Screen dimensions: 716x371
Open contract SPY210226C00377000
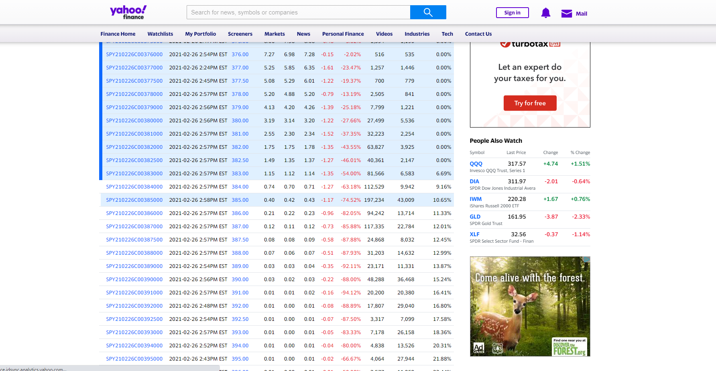134,68
